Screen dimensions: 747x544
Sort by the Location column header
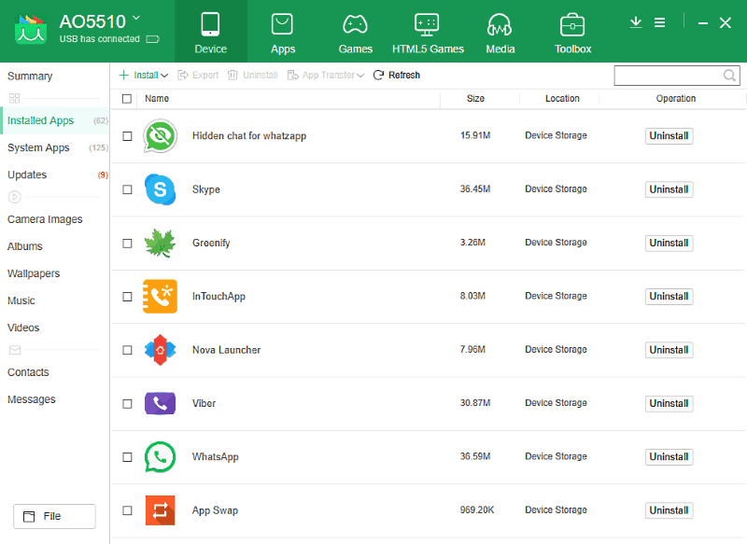pyautogui.click(x=562, y=99)
